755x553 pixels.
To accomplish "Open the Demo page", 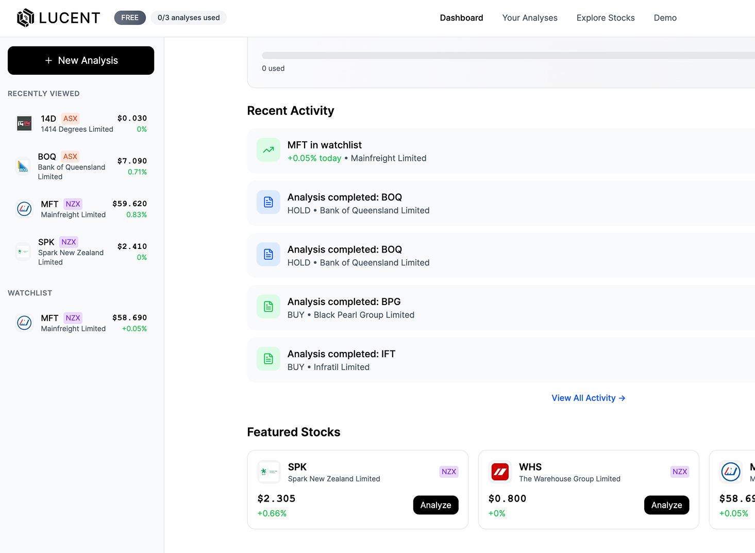I will [x=665, y=18].
